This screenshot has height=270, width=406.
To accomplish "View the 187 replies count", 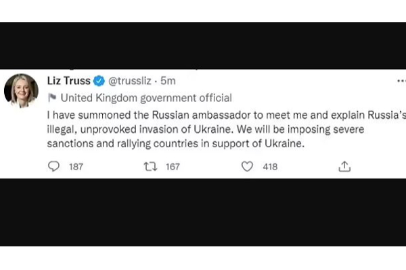I will click(76, 167).
